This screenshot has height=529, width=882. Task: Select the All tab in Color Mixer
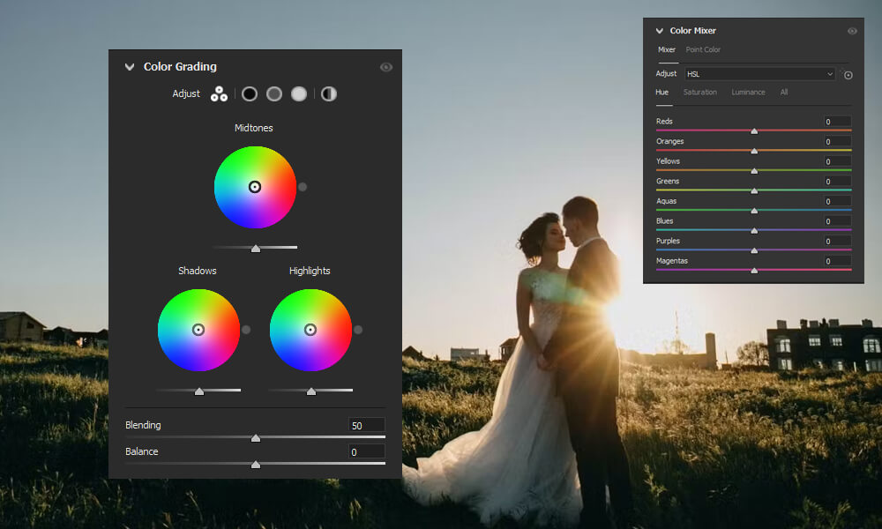pyautogui.click(x=784, y=92)
